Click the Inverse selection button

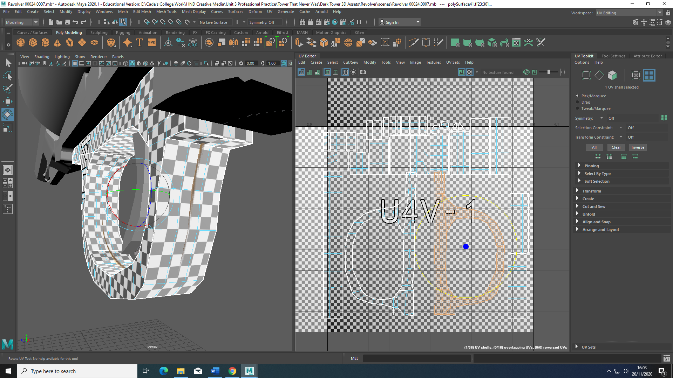pos(638,147)
